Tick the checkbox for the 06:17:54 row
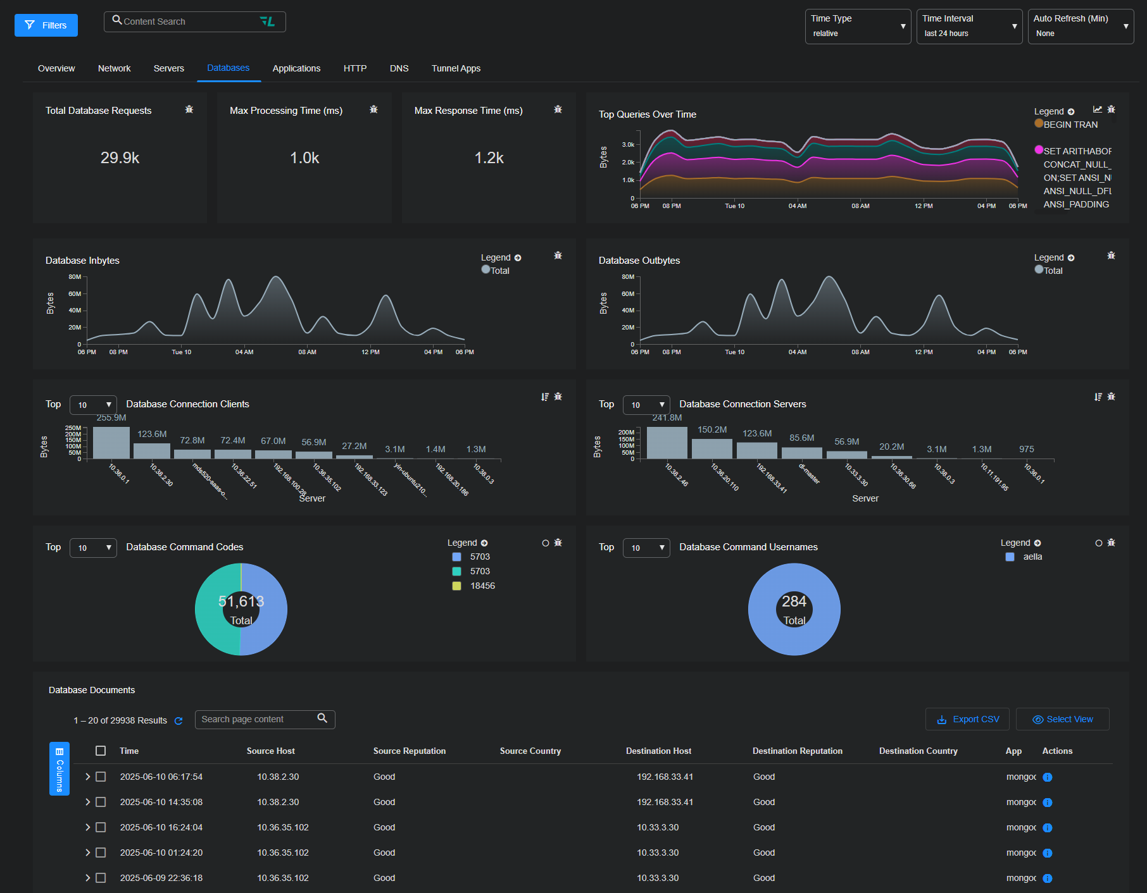This screenshot has width=1147, height=893. [x=101, y=777]
